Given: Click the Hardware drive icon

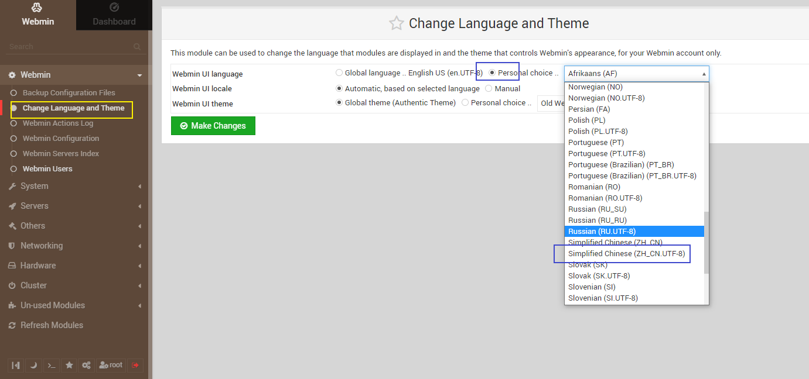Looking at the screenshot, I should tap(12, 266).
